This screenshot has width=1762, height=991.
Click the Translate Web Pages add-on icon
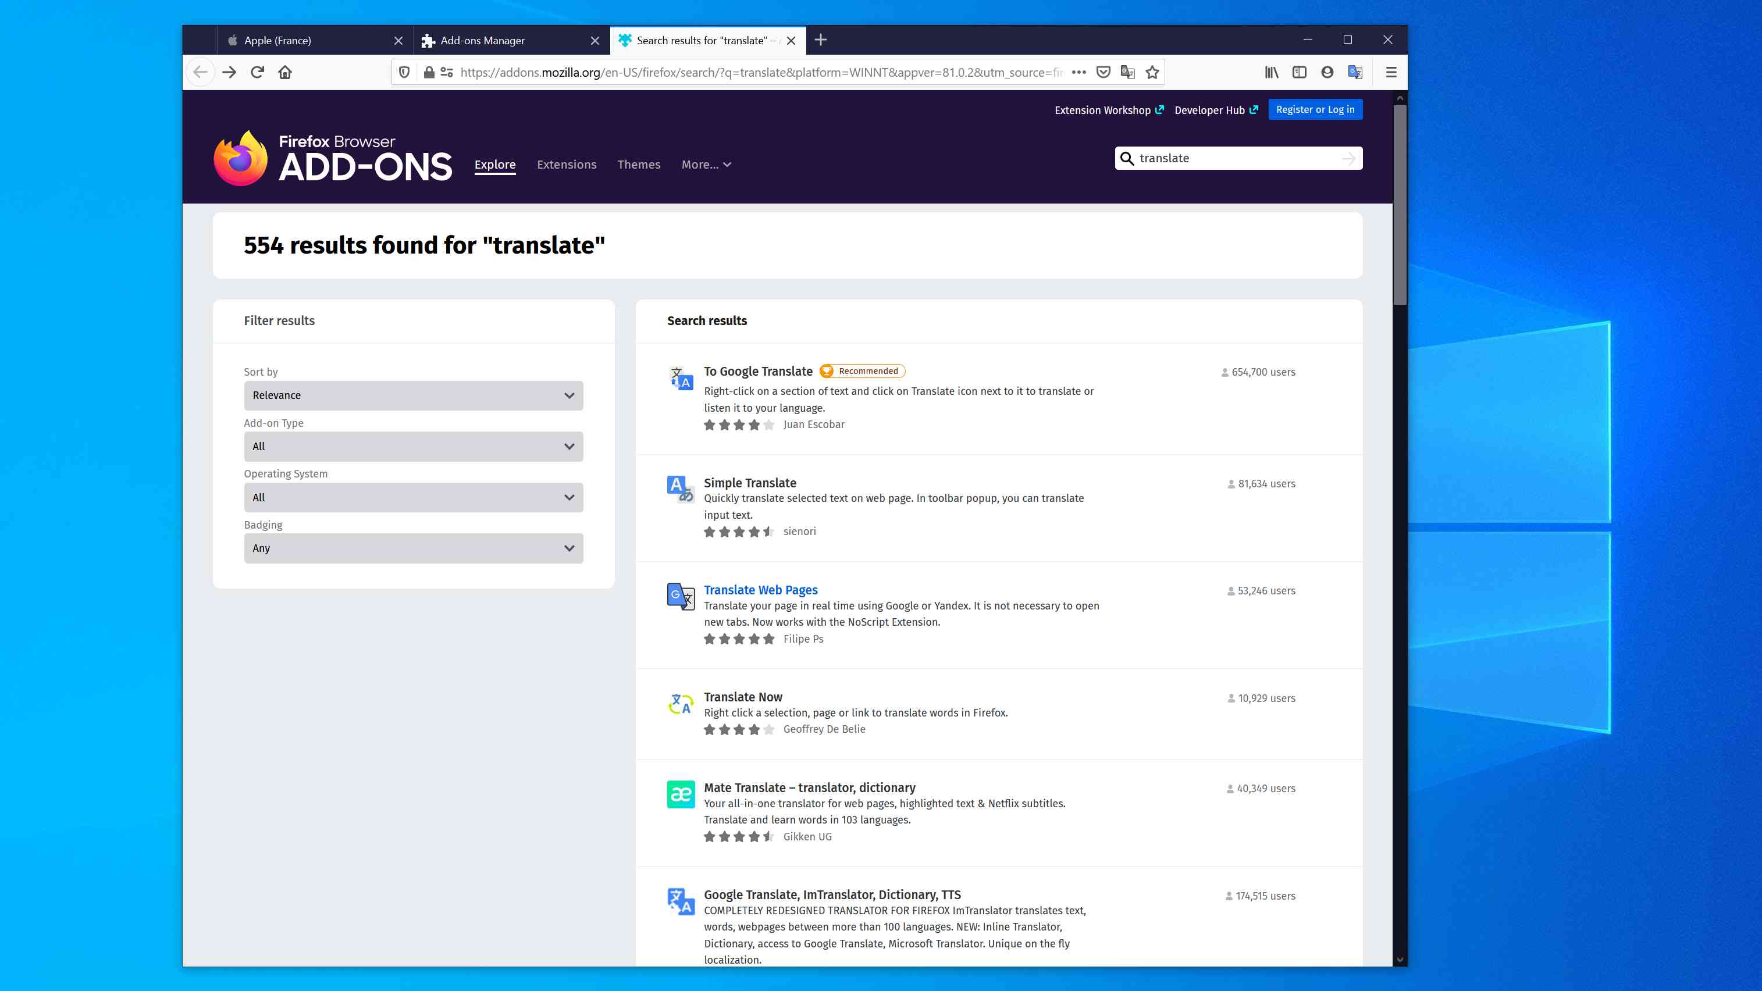pos(681,596)
